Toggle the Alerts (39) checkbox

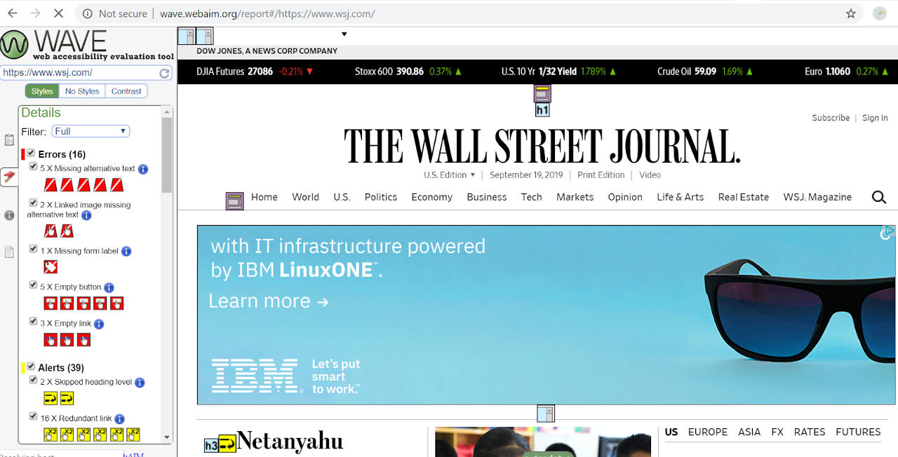[31, 366]
